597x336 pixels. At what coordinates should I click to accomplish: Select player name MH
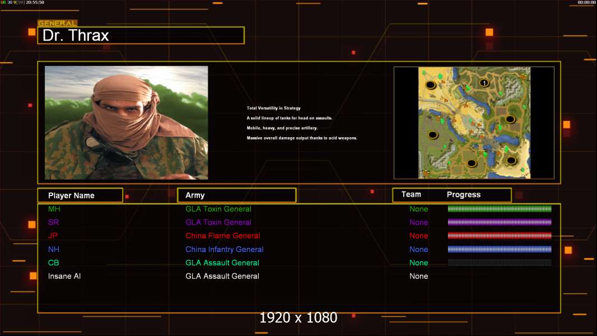tap(54, 209)
